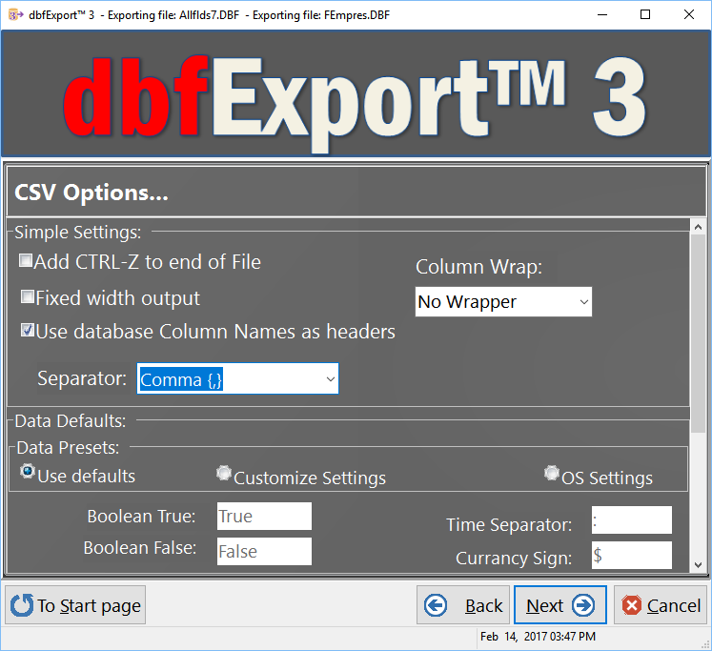Click the Data Presets group label
This screenshot has height=651, width=712.
pos(68,448)
